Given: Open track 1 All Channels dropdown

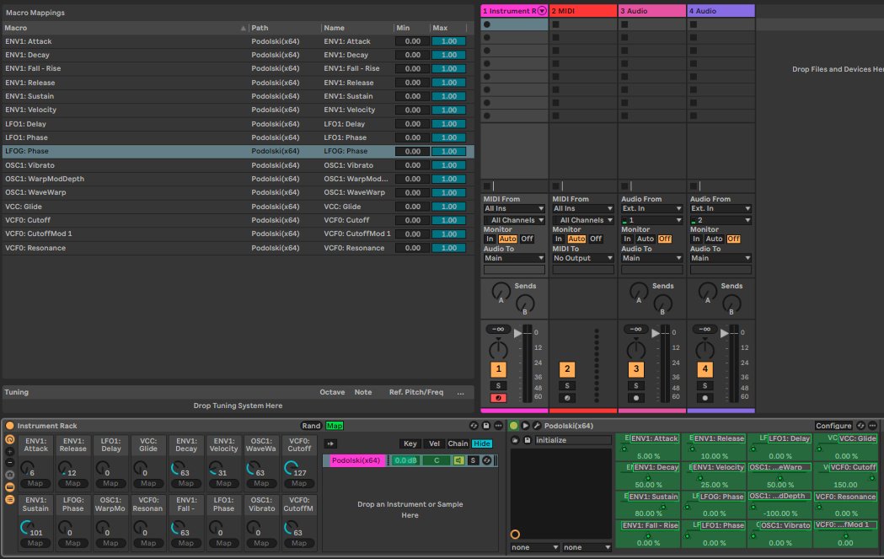Looking at the screenshot, I should [x=514, y=221].
